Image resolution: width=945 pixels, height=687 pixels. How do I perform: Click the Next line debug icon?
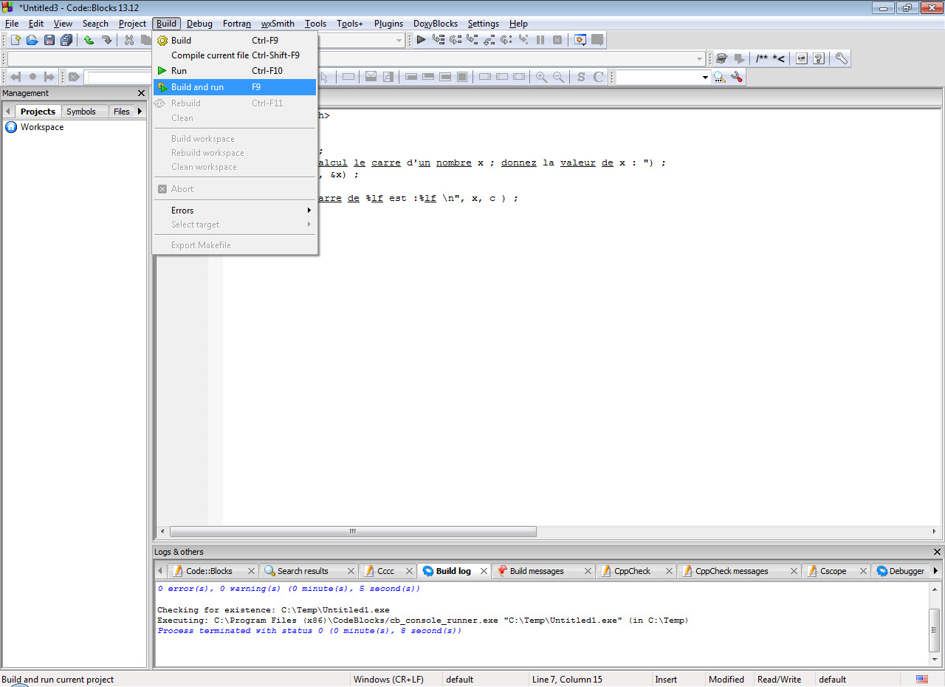456,40
